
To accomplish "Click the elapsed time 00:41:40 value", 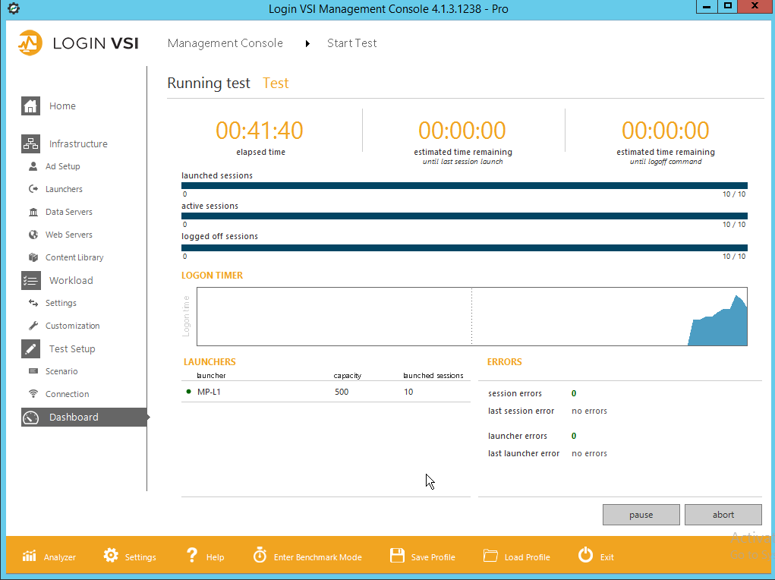I will (x=260, y=131).
